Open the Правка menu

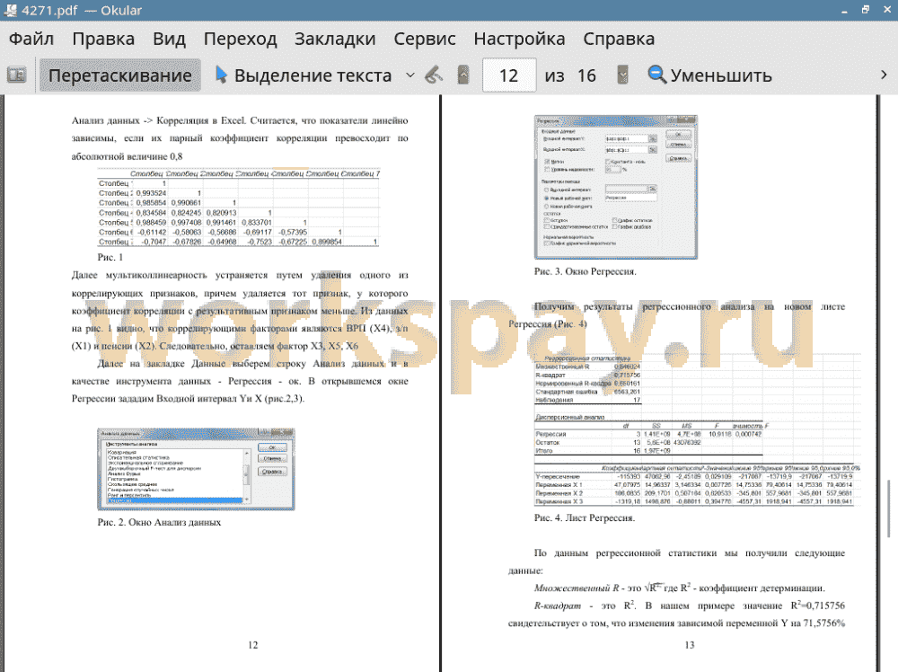tap(103, 39)
